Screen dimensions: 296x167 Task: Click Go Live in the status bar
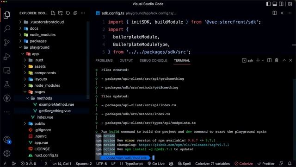(156, 164)
